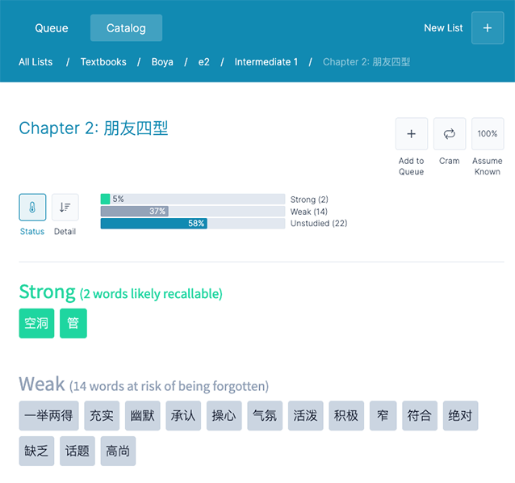Select the Status thermometer view
Screen dimensions: 515x483
[x=32, y=207]
